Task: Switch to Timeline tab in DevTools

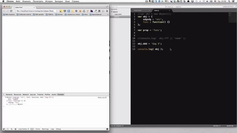Action: [40, 95]
